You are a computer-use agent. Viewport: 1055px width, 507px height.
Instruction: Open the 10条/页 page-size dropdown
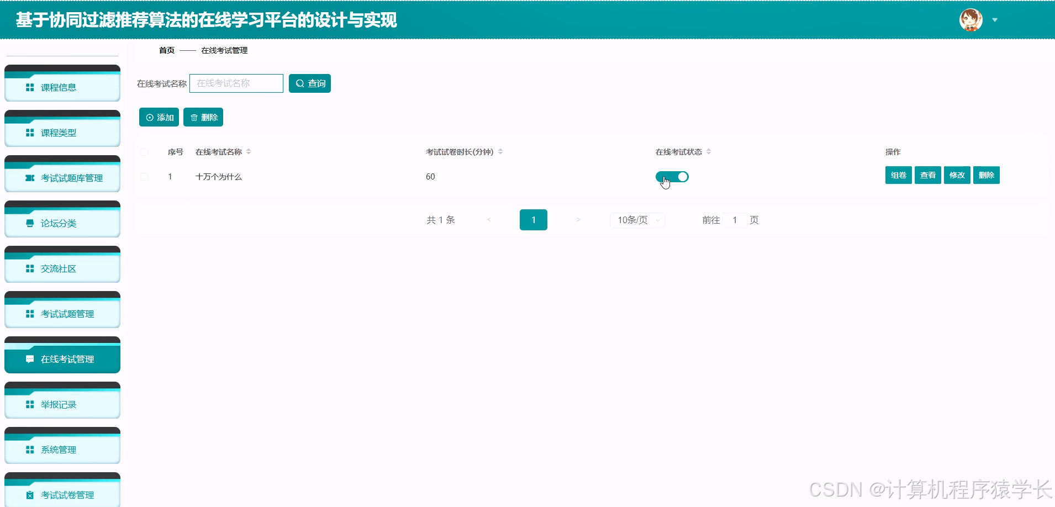coord(636,220)
